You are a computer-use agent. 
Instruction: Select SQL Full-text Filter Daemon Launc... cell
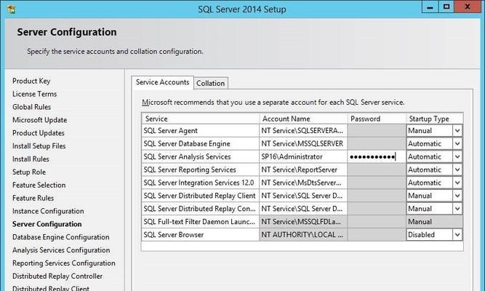[201, 222]
